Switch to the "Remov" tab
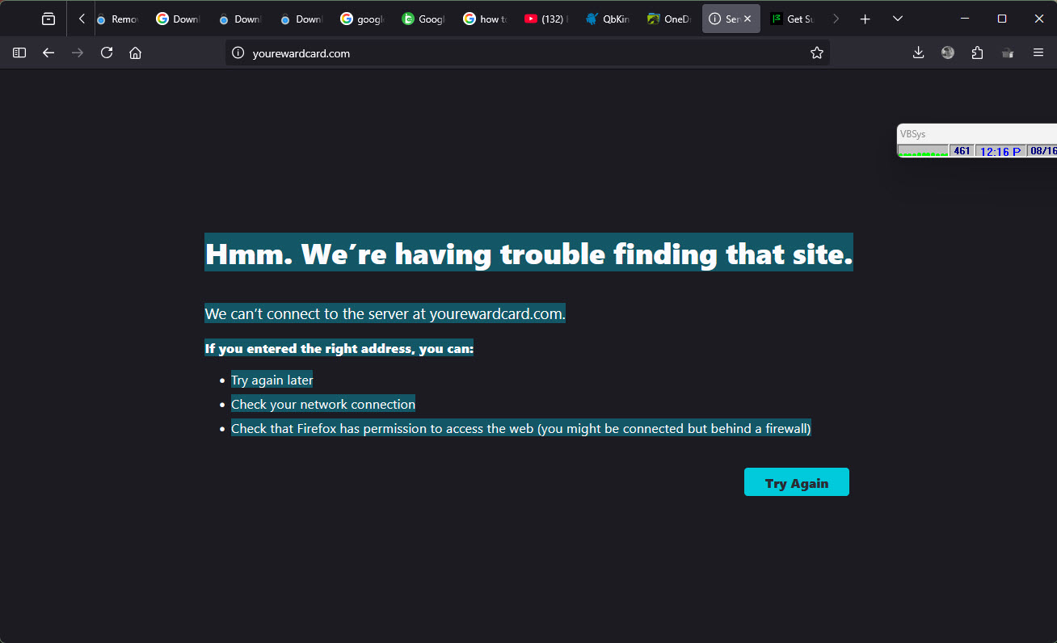Screen dimensions: 1057x643 (x=117, y=19)
